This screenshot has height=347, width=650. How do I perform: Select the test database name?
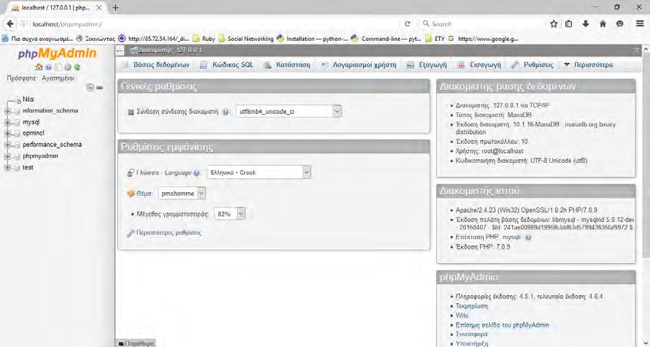(28, 168)
